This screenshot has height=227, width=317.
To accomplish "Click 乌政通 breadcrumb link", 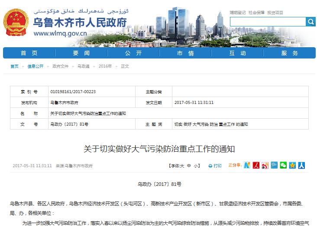I will pyautogui.click(x=83, y=66).
